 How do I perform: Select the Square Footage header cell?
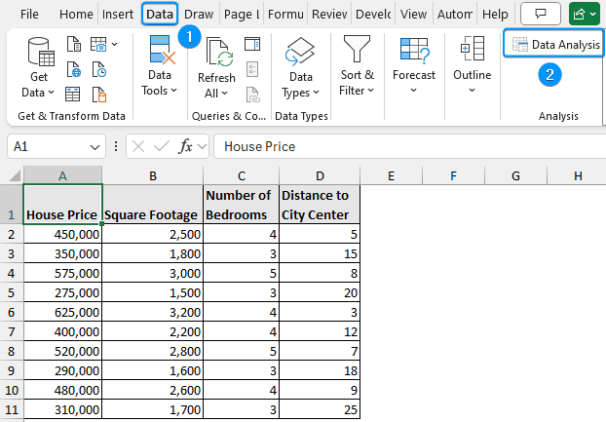(153, 205)
